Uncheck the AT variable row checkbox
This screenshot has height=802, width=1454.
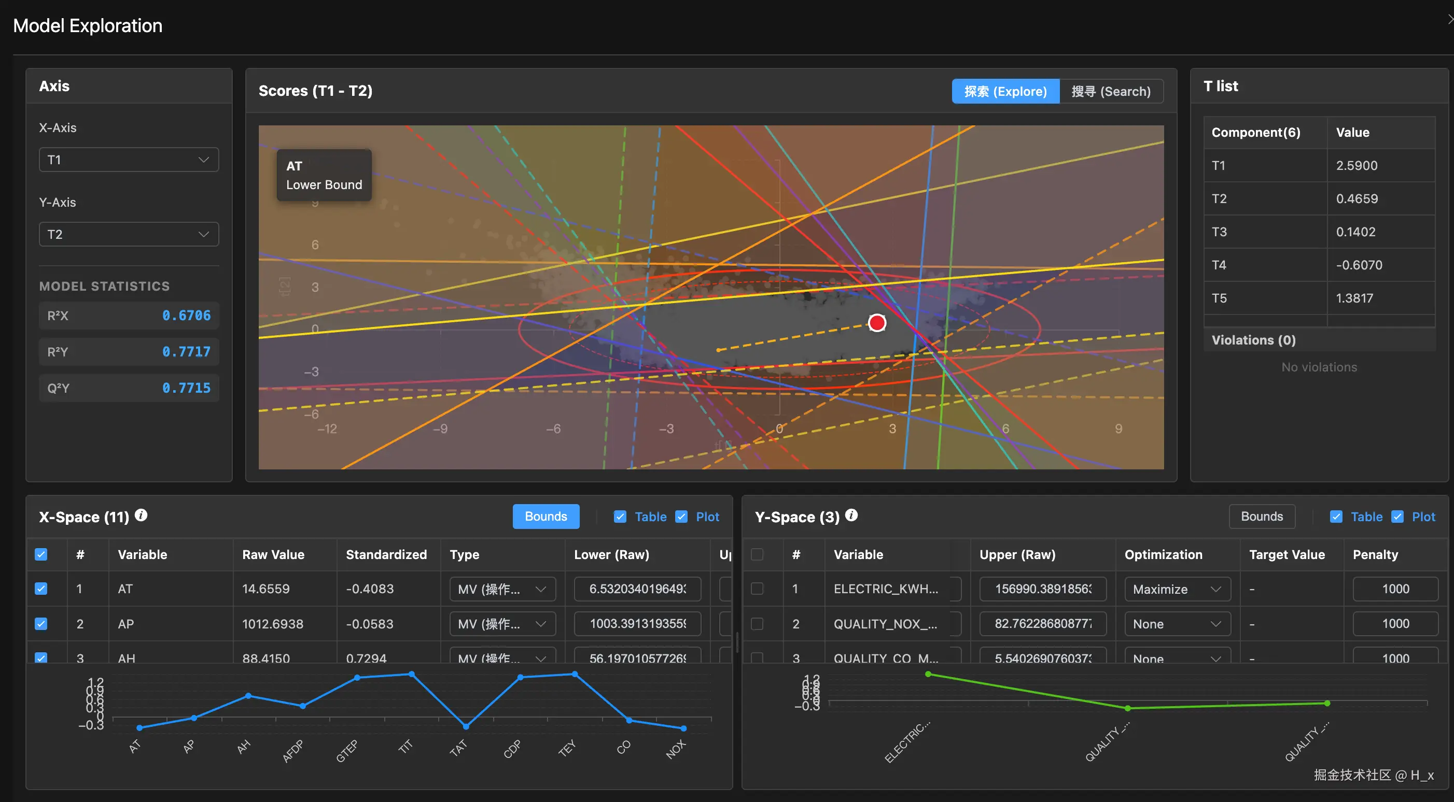41,589
